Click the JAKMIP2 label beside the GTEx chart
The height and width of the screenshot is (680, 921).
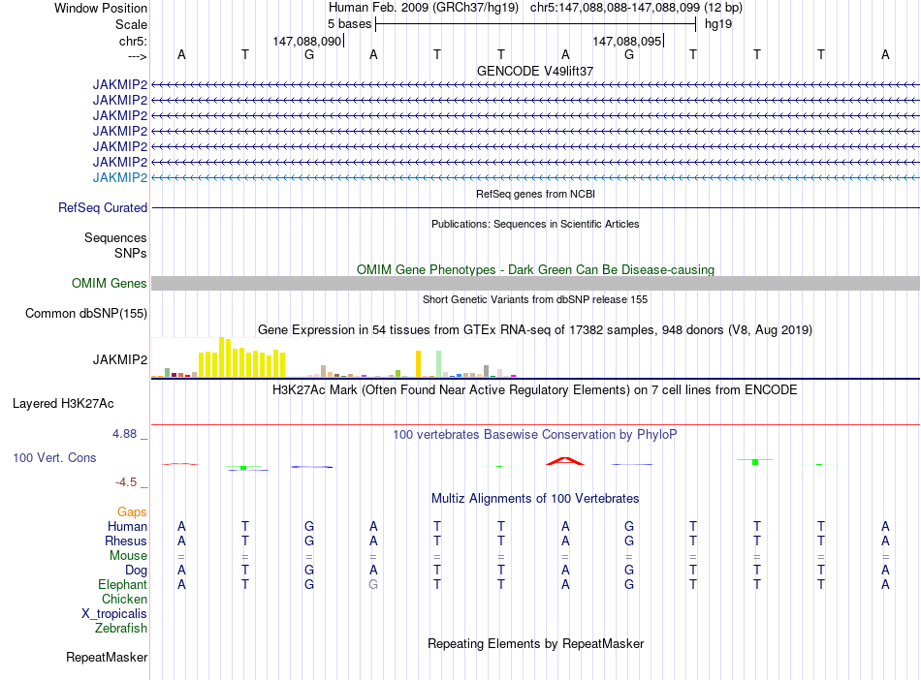(x=120, y=359)
